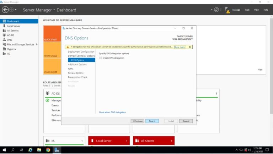Select IIS in the sidebar
Screen dimensions: 273x154
19,54
